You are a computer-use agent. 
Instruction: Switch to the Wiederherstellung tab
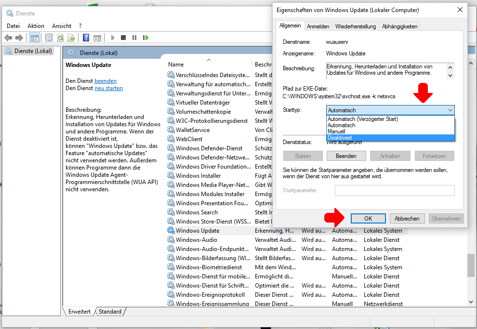point(355,26)
